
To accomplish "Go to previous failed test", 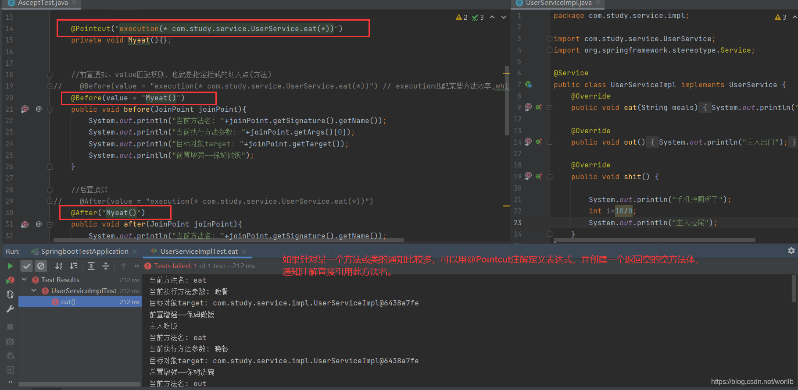I will pos(124,266).
